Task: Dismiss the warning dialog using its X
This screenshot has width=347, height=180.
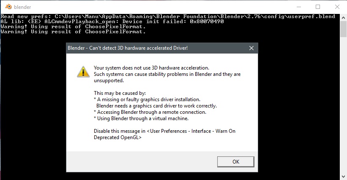Action: 251,48
